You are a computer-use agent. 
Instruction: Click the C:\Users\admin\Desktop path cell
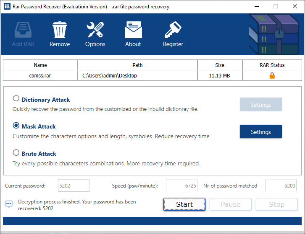(x=137, y=75)
